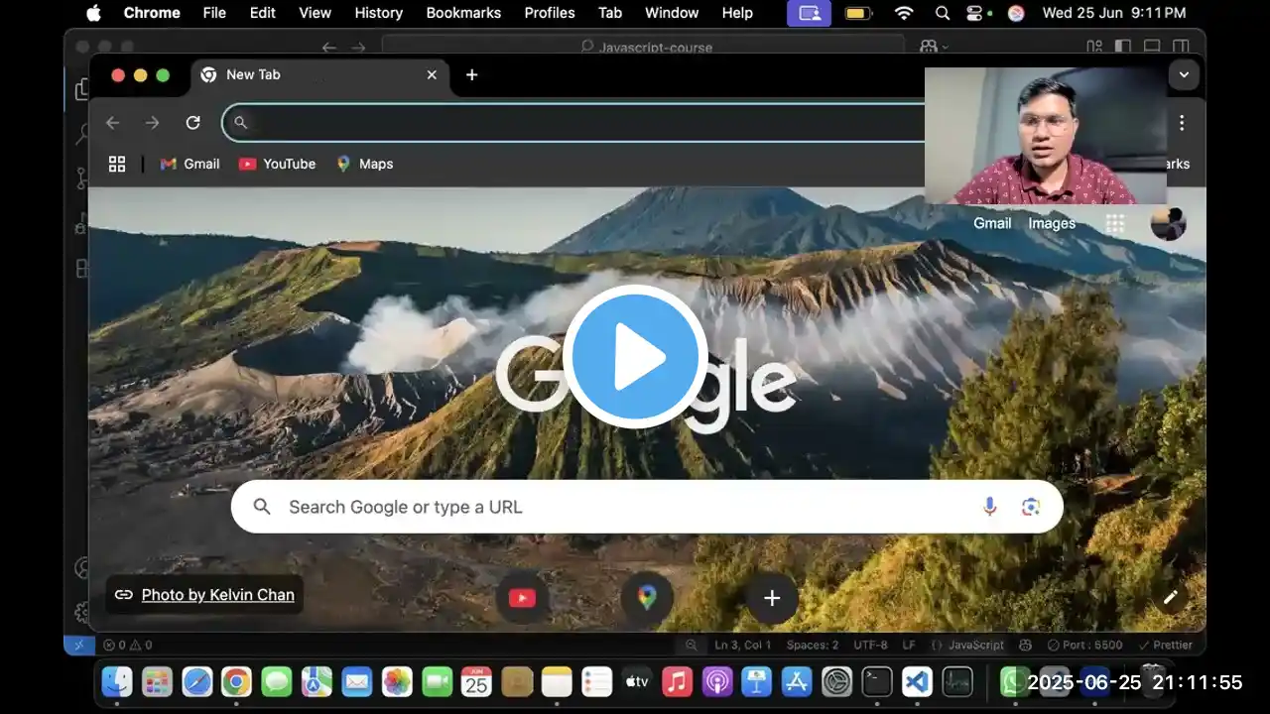The image size is (1270, 714).
Task: Open the History menu
Action: coord(378,13)
